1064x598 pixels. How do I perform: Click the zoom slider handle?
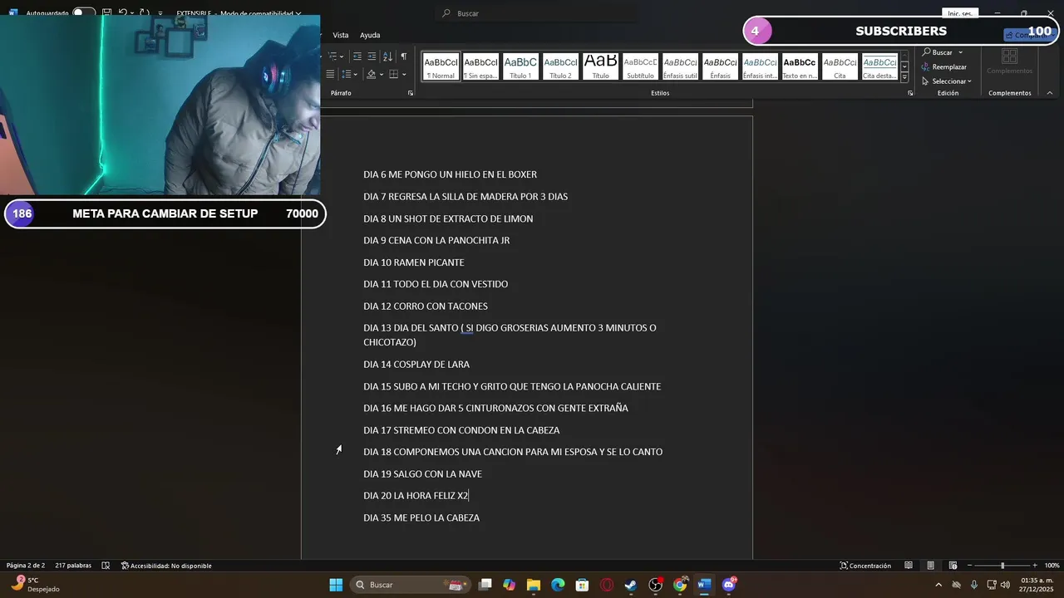point(1002,566)
